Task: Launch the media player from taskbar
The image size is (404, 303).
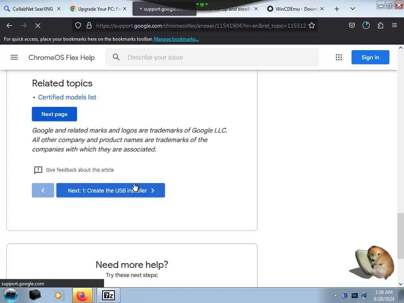Action: click(58, 295)
